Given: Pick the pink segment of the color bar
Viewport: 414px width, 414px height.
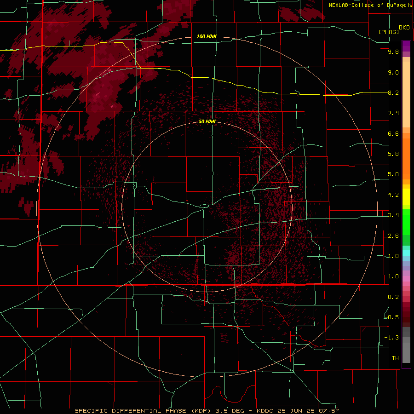Looking at the screenshot, I should tap(406, 278).
